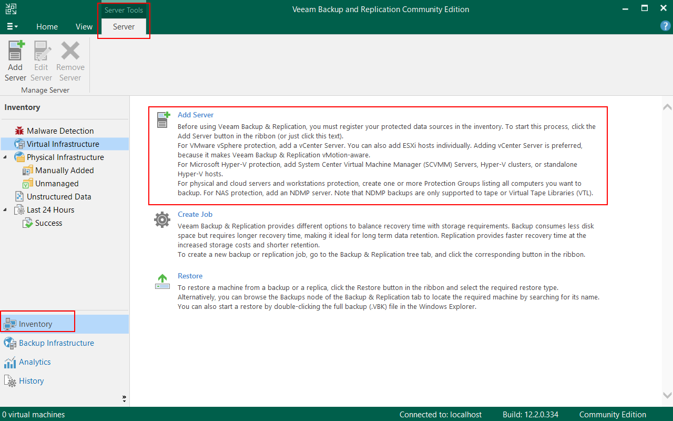Viewport: 673px width, 421px height.
Task: Select Malware Detection tree node
Action: 60,131
